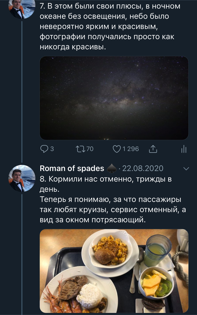Open the Roman of spades profile name
This screenshot has width=197, height=315.
pos(72,169)
